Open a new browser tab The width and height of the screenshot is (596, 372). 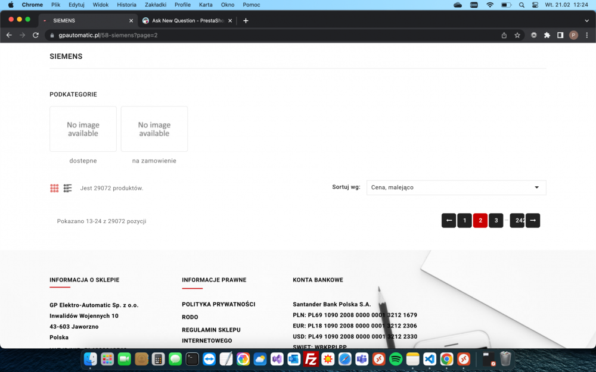[246, 20]
